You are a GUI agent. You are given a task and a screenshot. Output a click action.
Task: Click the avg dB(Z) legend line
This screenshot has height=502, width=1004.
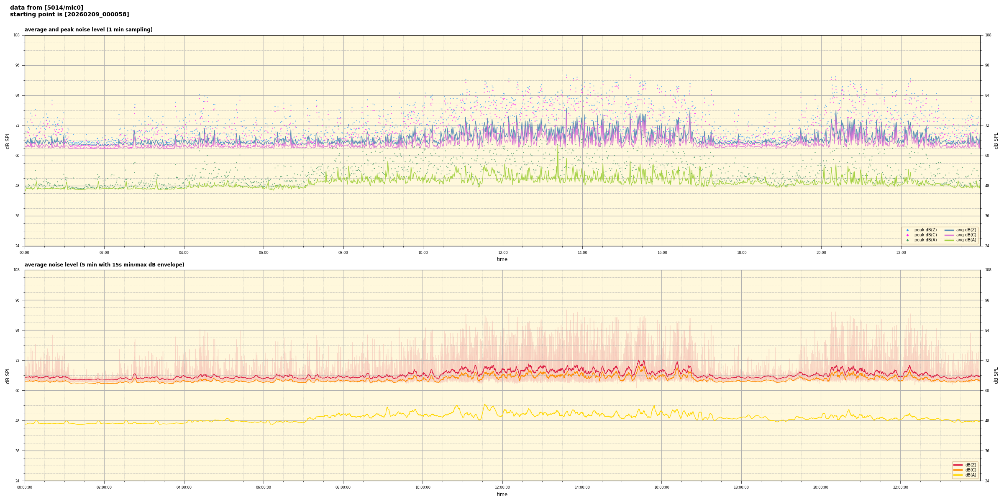tap(949, 230)
